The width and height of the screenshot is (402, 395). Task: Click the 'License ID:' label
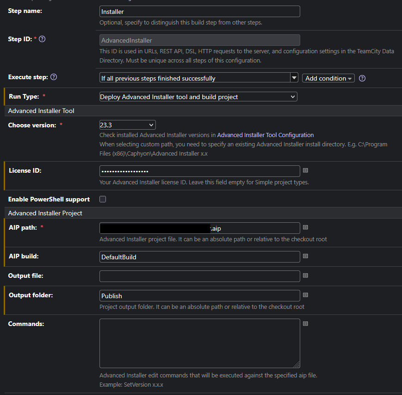point(25,171)
